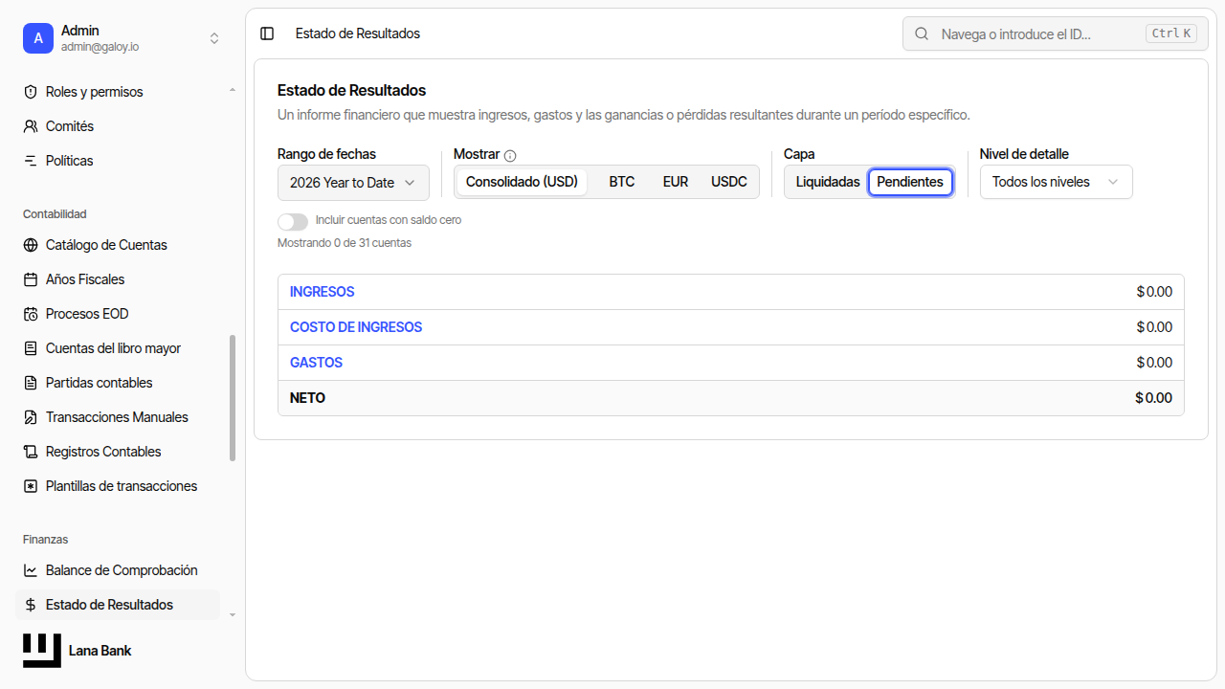
Task: Open Años Fiscales in sidebar
Action: click(x=118, y=279)
